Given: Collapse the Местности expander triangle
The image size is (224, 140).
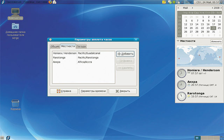Looking at the screenshot, I should pos(178,41).
